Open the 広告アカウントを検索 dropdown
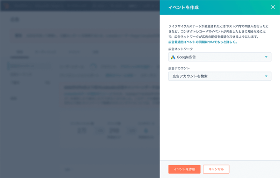 (220, 76)
